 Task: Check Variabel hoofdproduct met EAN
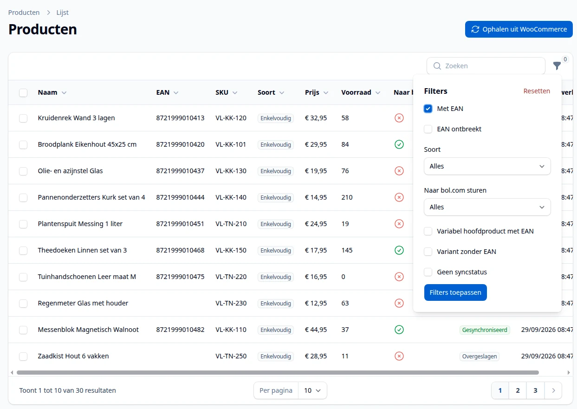[428, 231]
